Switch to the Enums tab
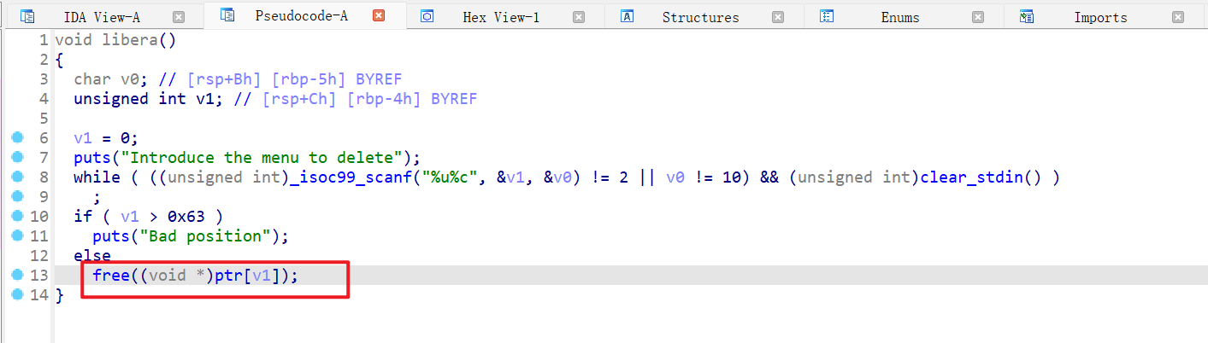 pos(900,17)
